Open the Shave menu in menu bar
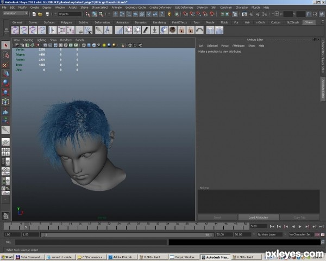The image size is (326, 261). coord(84,8)
